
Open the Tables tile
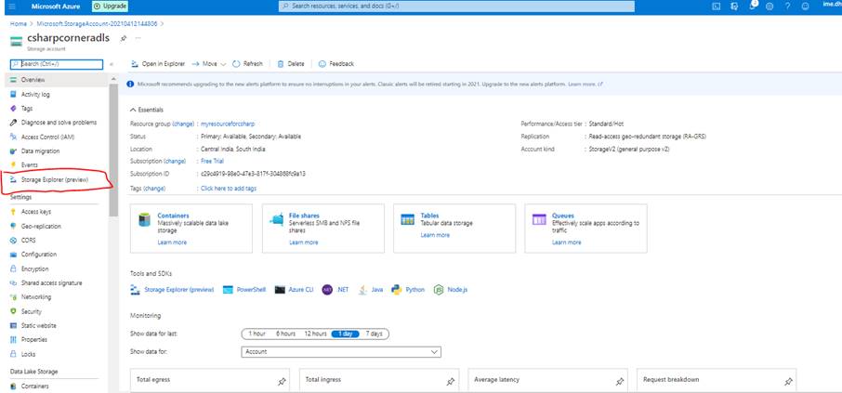click(454, 229)
